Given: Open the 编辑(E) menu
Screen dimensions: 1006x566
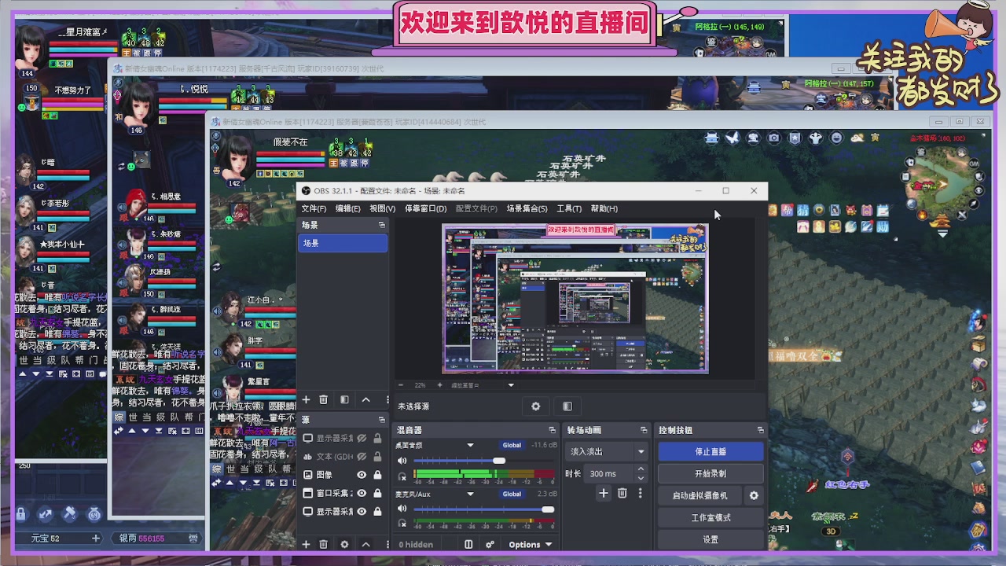Looking at the screenshot, I should 347,208.
